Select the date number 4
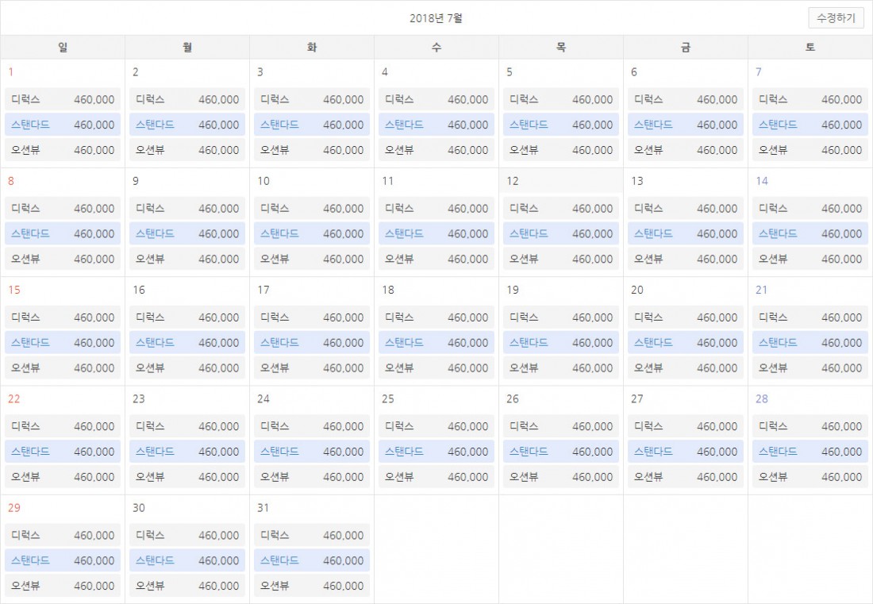This screenshot has width=873, height=604. [385, 71]
